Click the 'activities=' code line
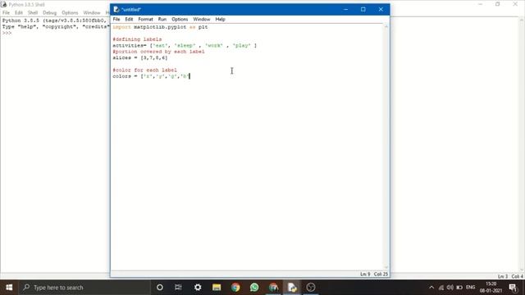This screenshot has width=525, height=295. pyautogui.click(x=185, y=46)
